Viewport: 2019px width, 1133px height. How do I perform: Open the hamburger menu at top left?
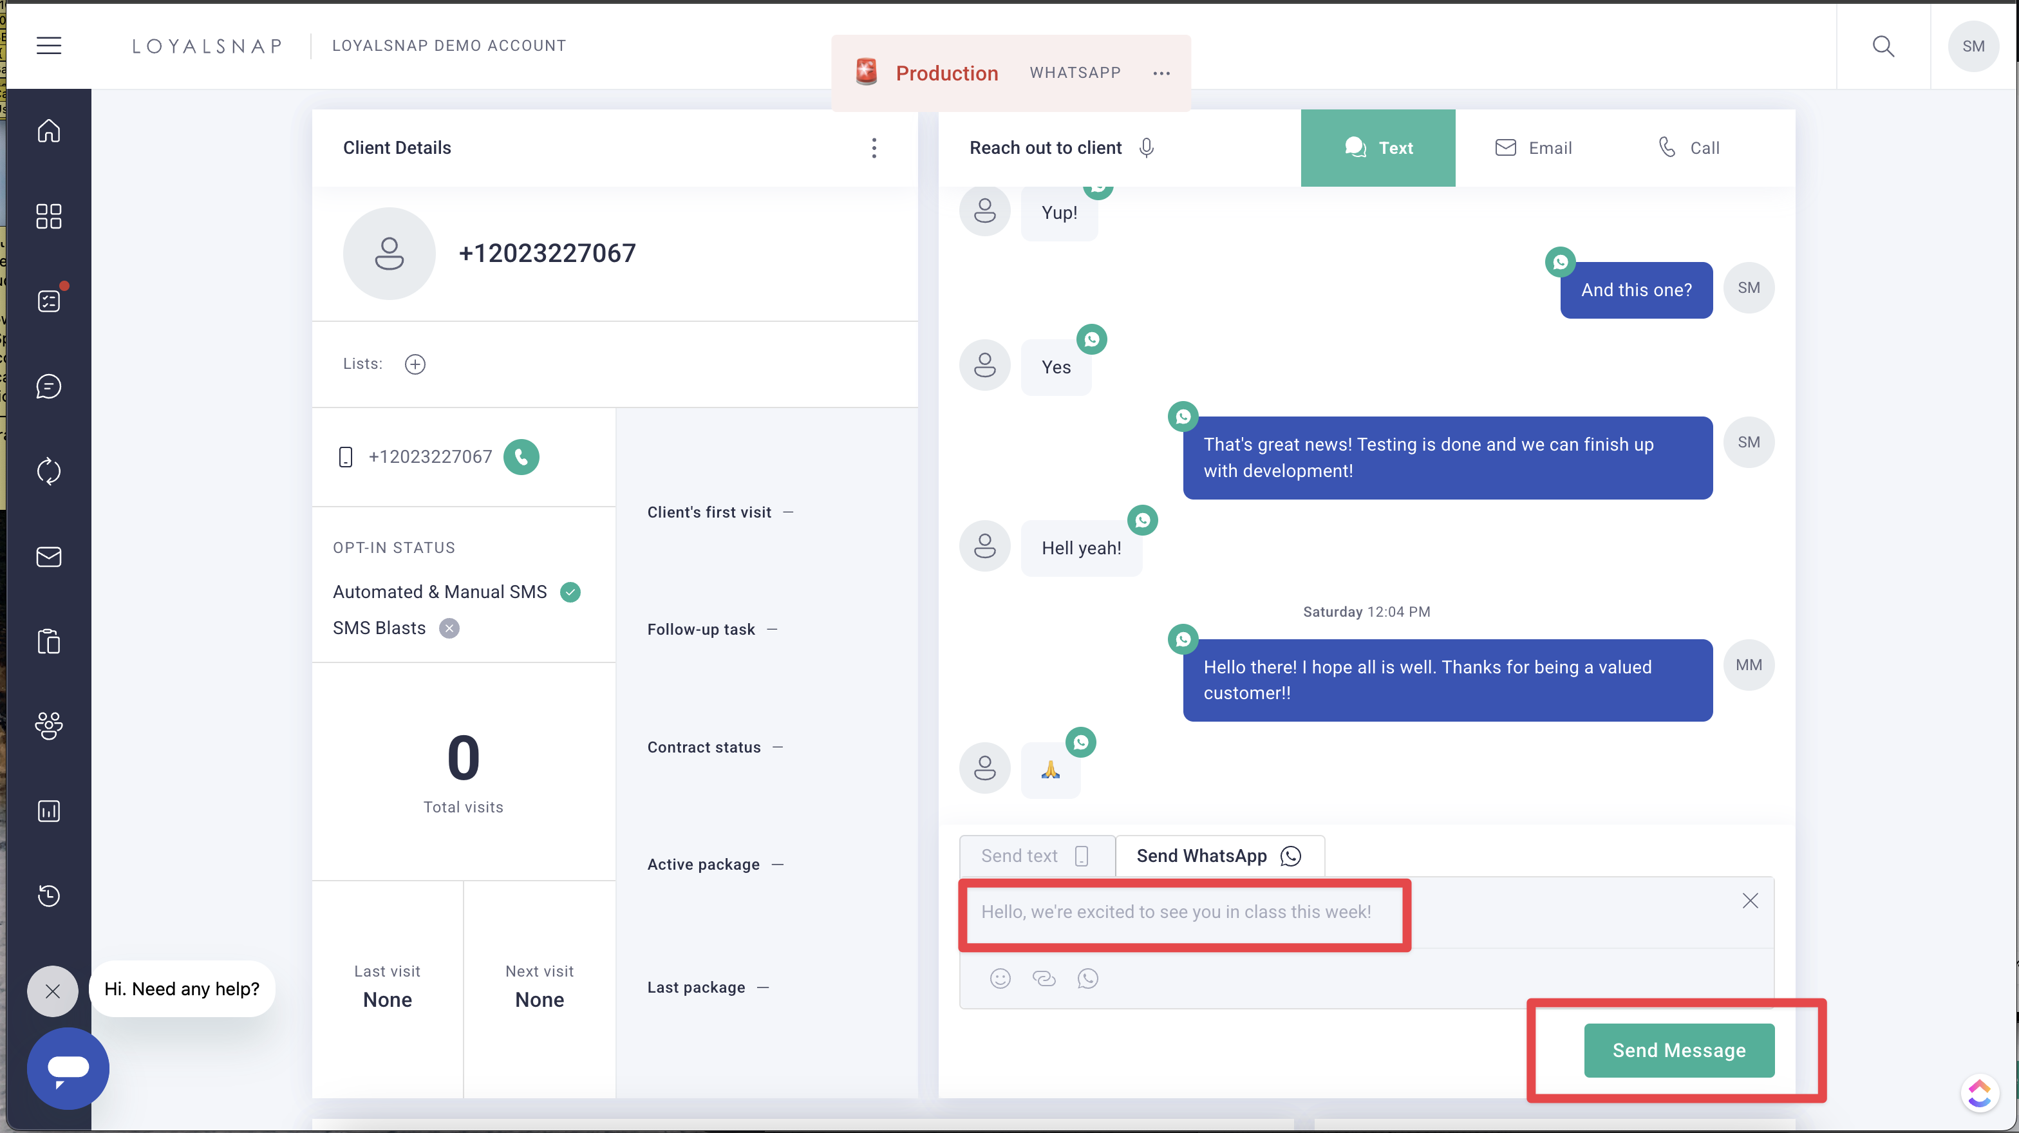coord(48,46)
